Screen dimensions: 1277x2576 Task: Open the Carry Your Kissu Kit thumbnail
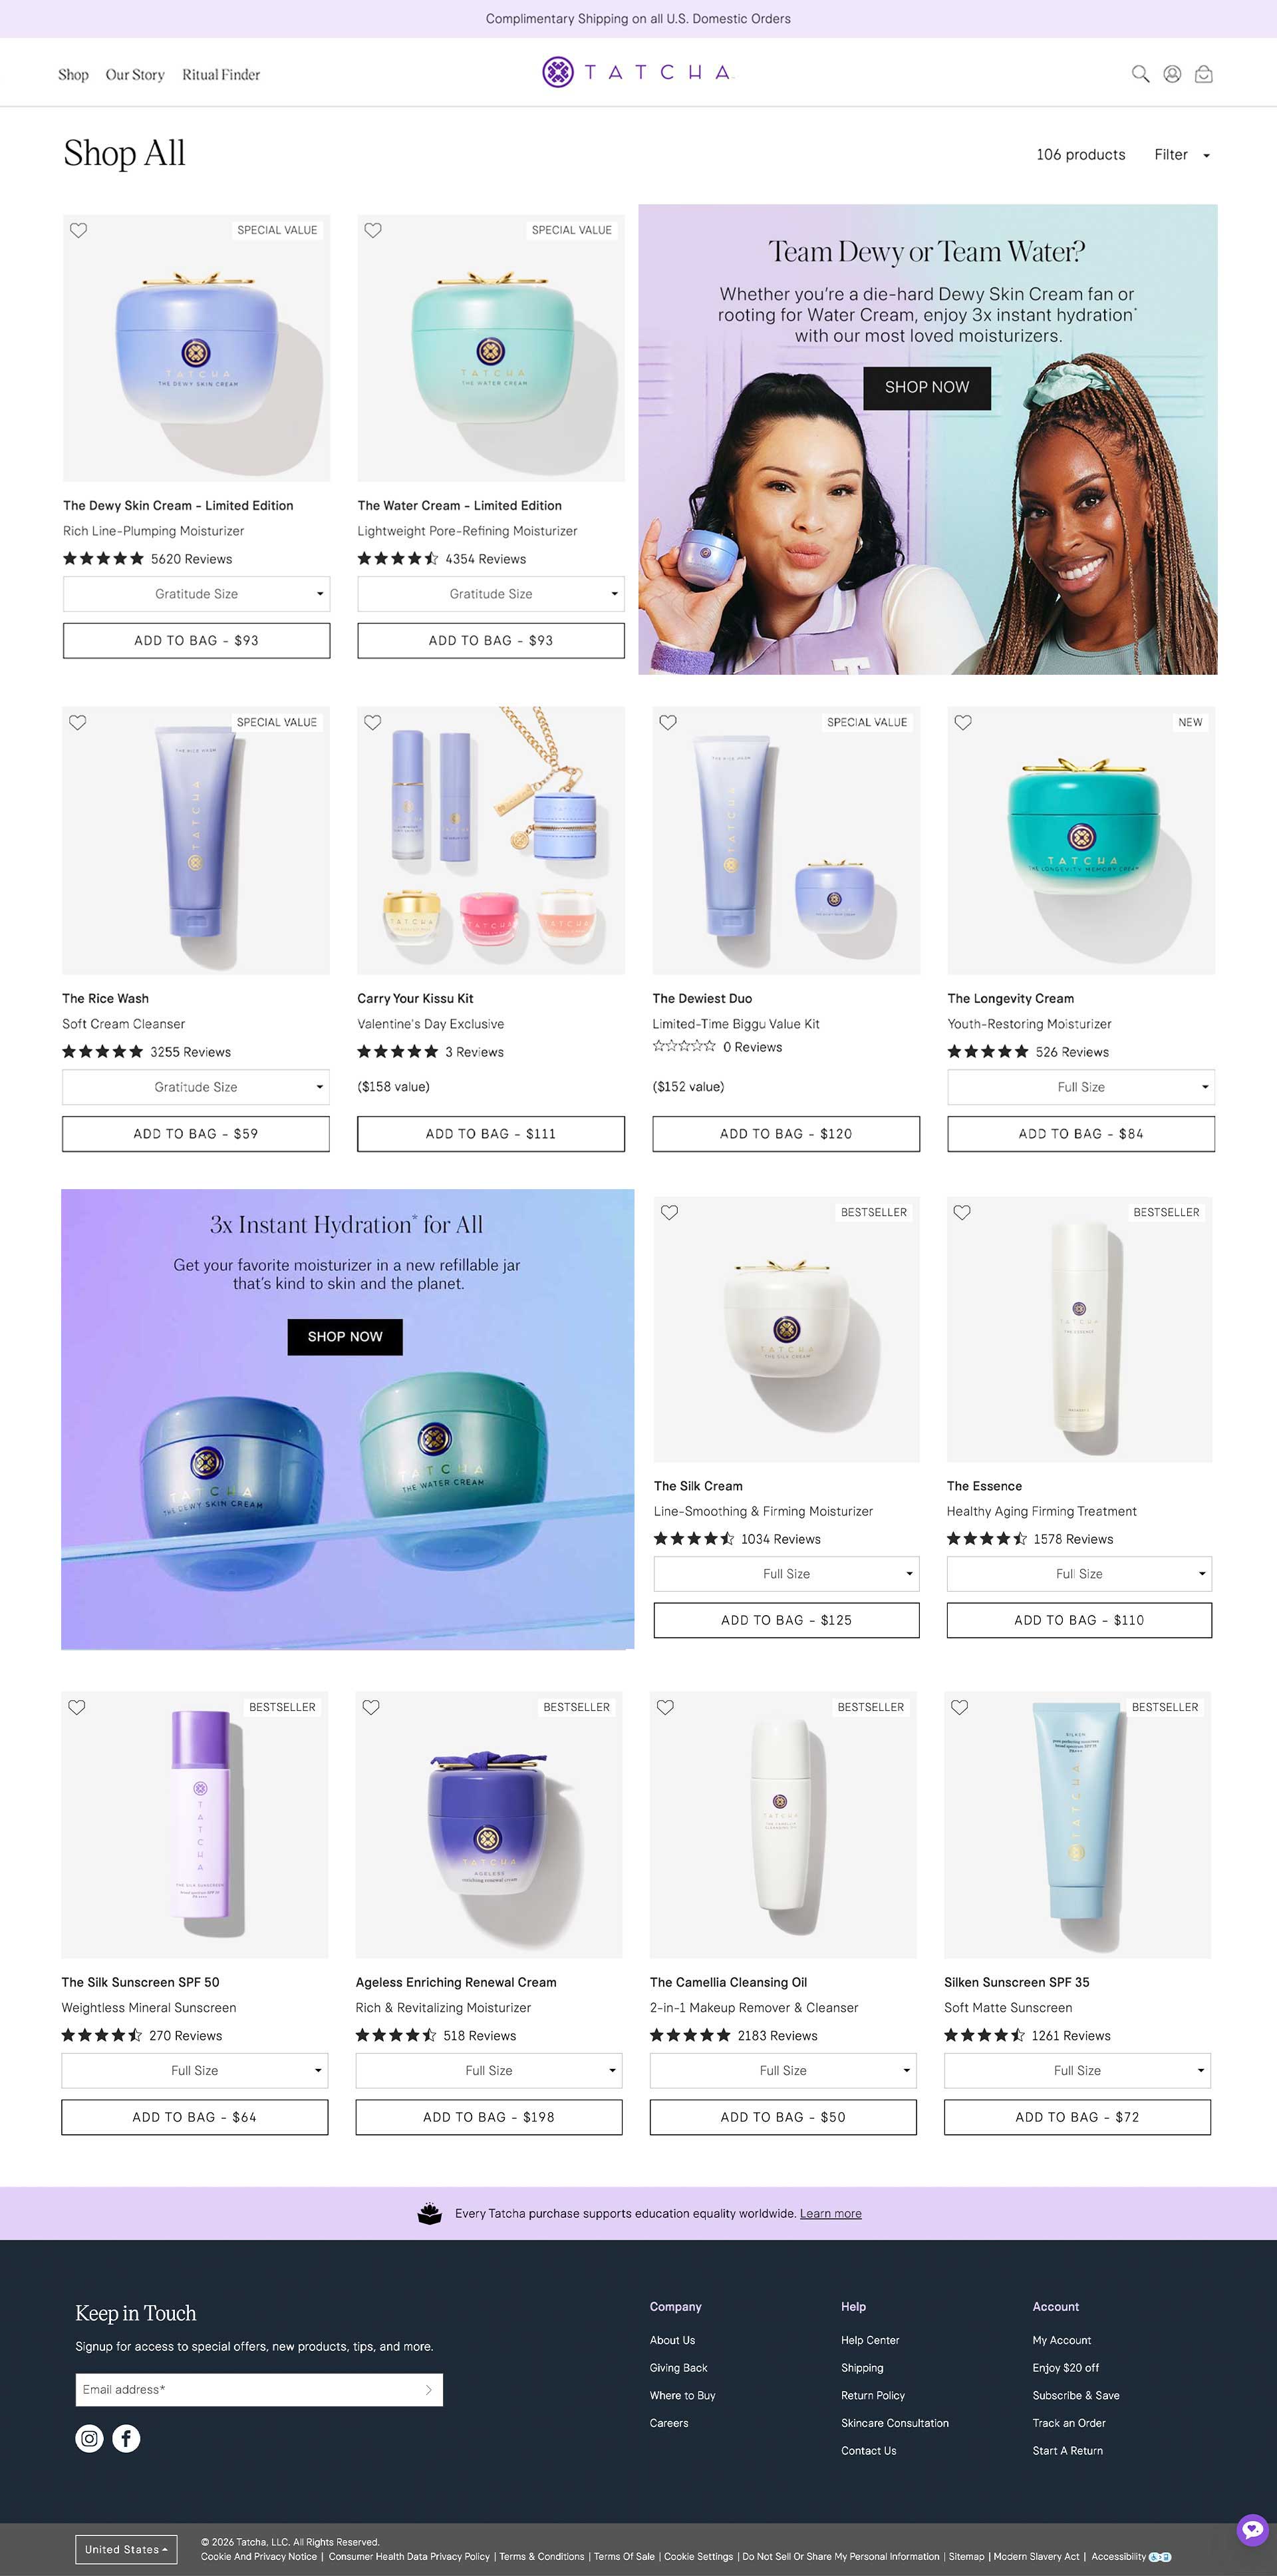pyautogui.click(x=491, y=840)
